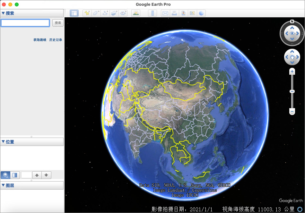Click the 影像拍摄日期 2021/1/1 text
Viewport: 305px width, 213px height.
(182, 209)
